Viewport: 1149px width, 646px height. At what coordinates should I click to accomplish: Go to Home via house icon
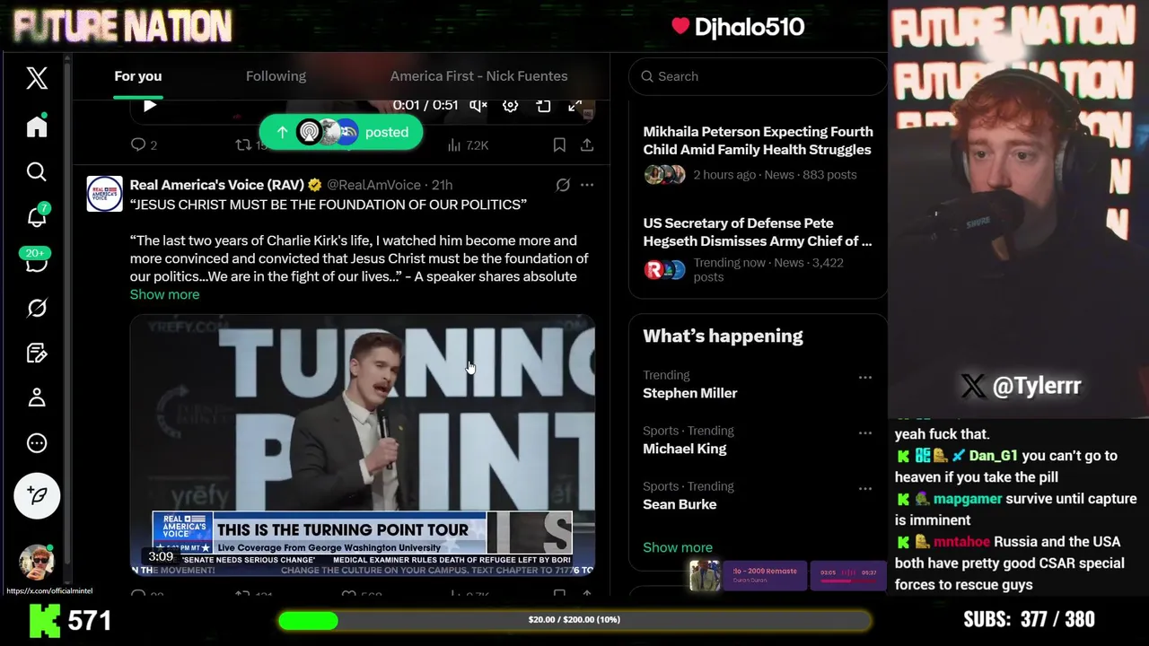point(37,127)
